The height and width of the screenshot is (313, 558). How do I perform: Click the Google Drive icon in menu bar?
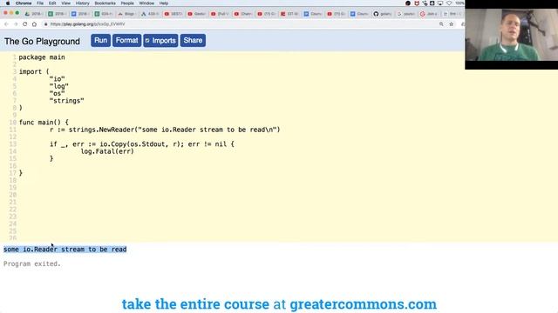[432, 3]
